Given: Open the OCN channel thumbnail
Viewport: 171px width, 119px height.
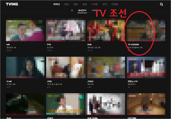Looking at the screenshot, I should click(x=106, y=31).
